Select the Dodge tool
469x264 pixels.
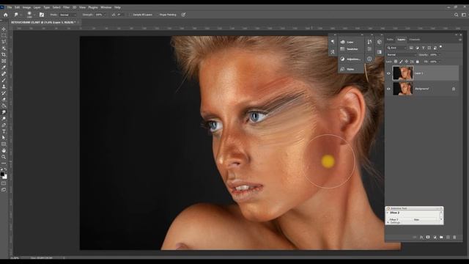tap(4, 119)
